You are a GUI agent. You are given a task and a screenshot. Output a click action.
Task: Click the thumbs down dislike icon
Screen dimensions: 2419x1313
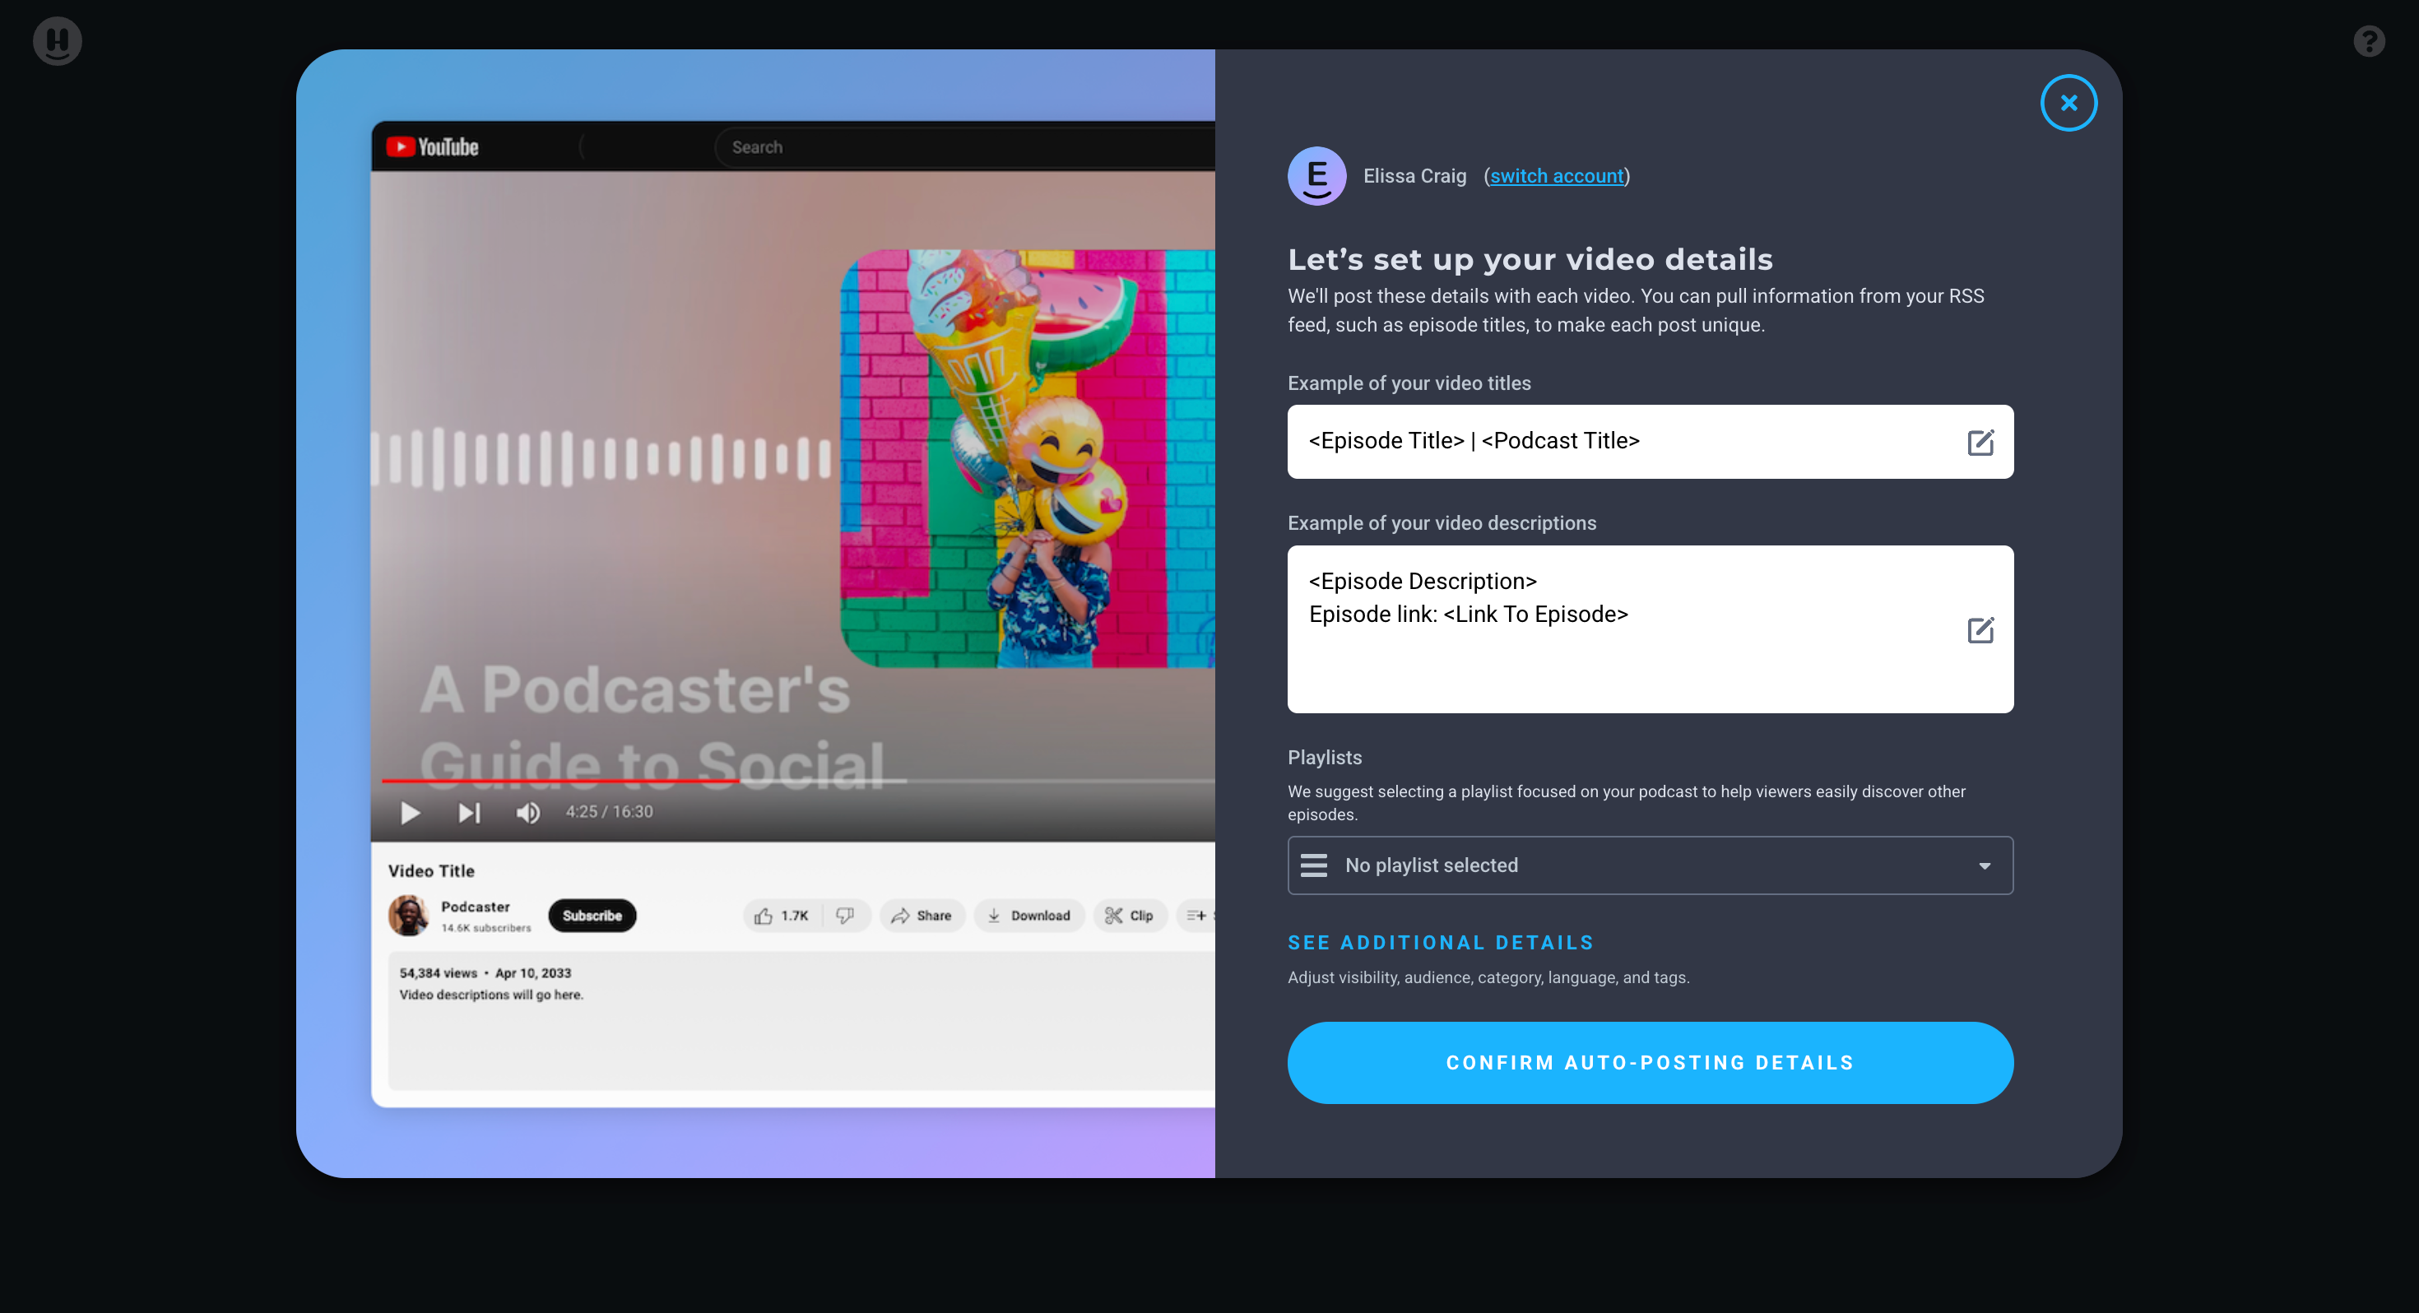[x=845, y=916]
